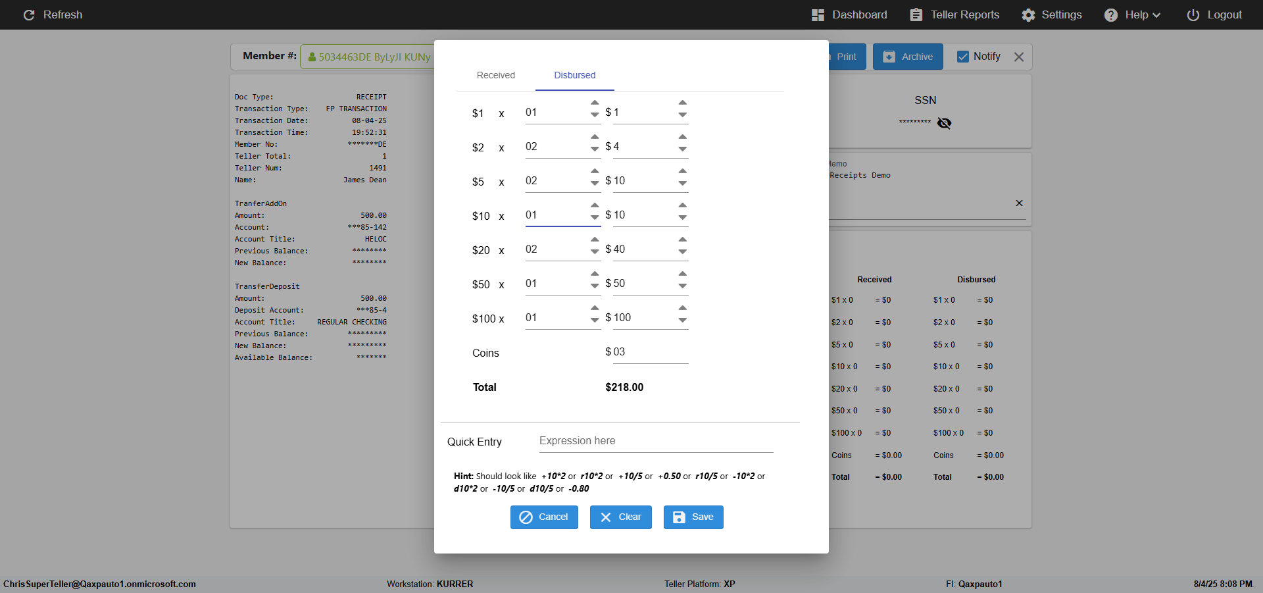
Task: Expand the Help dropdown chevron
Action: pos(1156,15)
